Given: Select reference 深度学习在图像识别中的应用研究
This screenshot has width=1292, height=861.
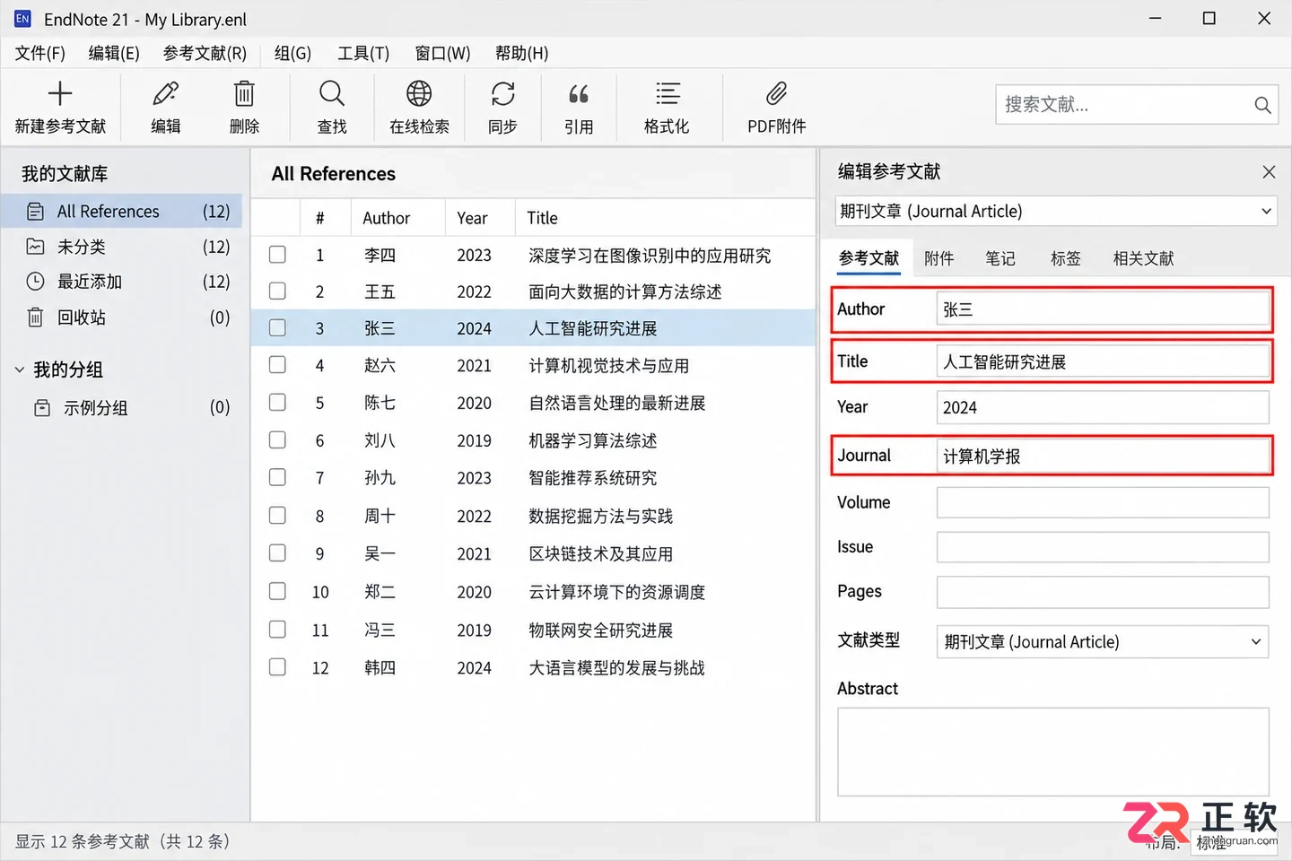Looking at the screenshot, I should 649,256.
